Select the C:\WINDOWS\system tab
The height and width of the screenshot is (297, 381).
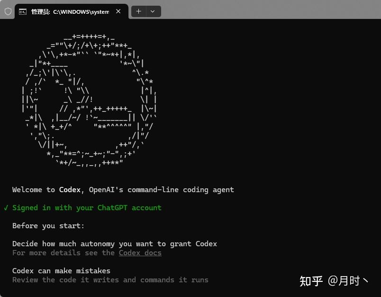72,11
